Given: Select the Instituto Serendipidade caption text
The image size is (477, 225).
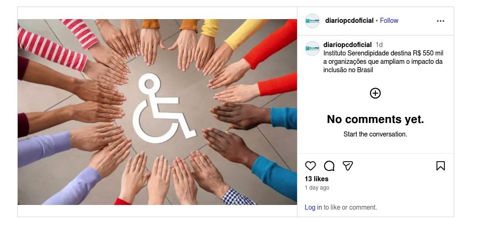Looking at the screenshot, I should point(383,61).
